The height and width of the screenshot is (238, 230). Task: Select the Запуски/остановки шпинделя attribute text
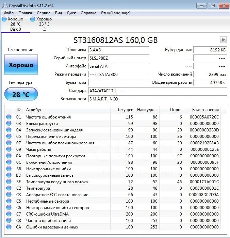tap(54, 130)
